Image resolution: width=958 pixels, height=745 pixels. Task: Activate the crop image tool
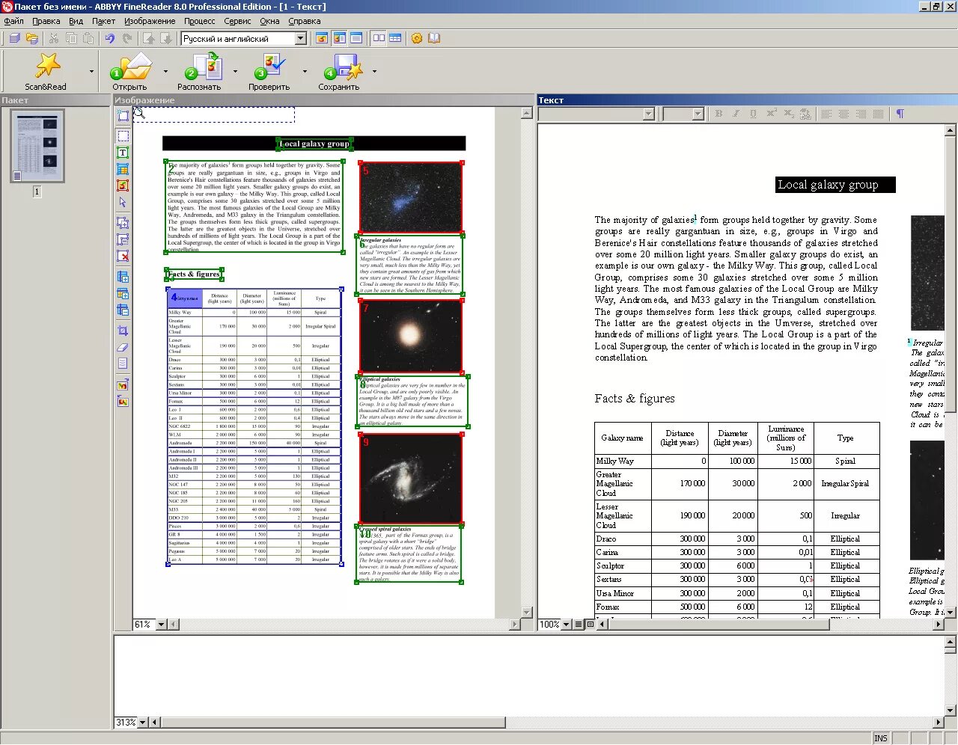point(123,331)
